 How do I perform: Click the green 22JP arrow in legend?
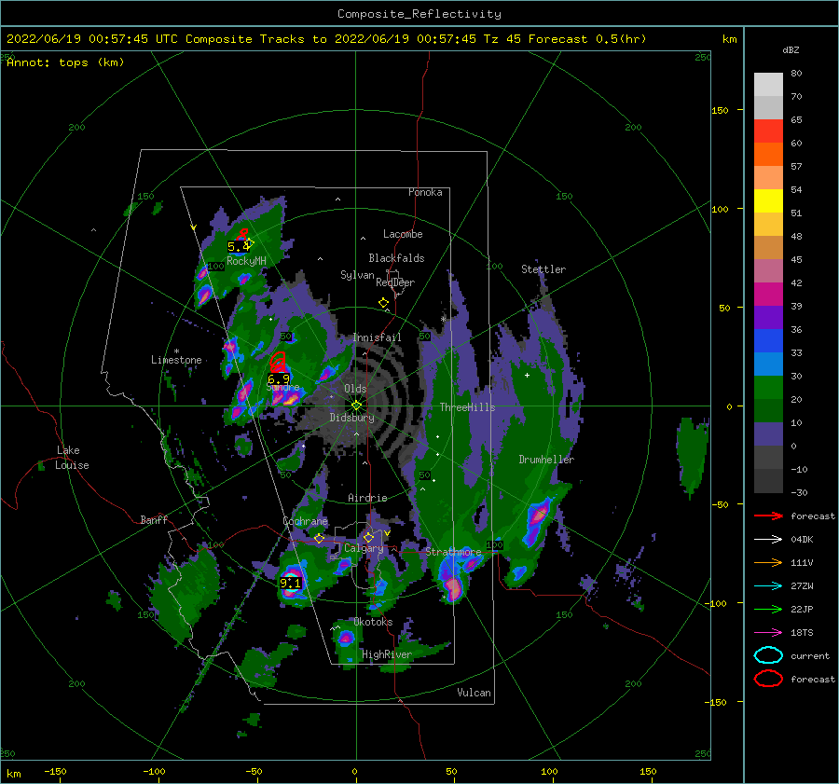tap(768, 609)
